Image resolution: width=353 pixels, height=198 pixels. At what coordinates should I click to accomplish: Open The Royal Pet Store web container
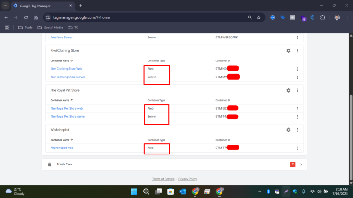[x=66, y=109]
